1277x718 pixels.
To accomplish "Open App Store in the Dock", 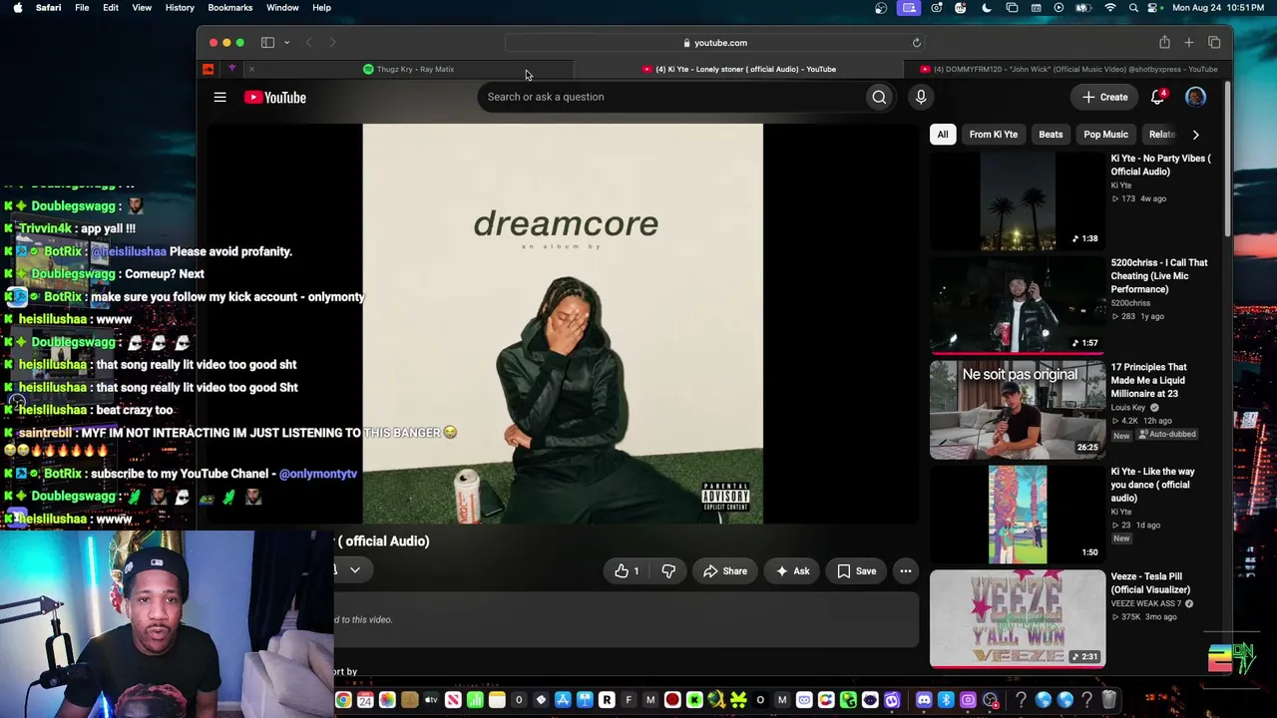I will click(563, 700).
